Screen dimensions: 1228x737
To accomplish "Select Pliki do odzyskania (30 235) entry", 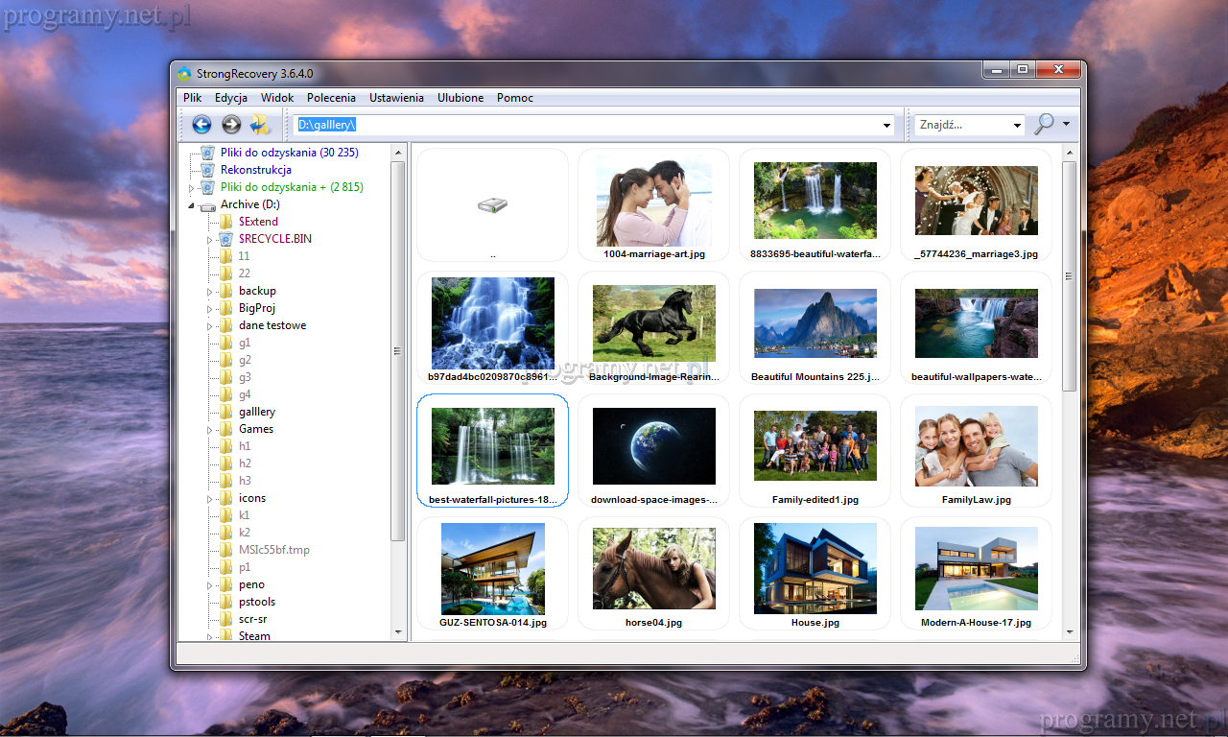I will click(x=289, y=153).
